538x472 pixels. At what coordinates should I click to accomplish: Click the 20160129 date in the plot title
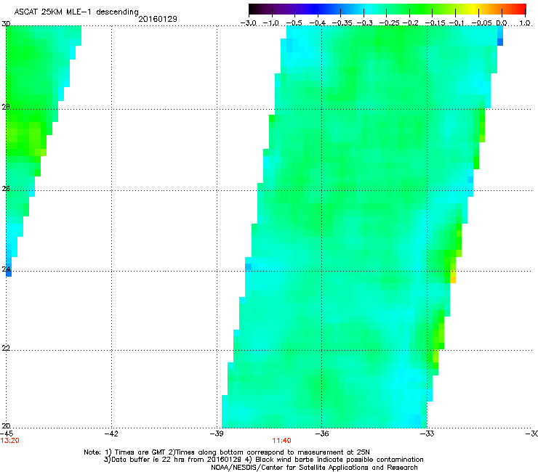pos(158,19)
